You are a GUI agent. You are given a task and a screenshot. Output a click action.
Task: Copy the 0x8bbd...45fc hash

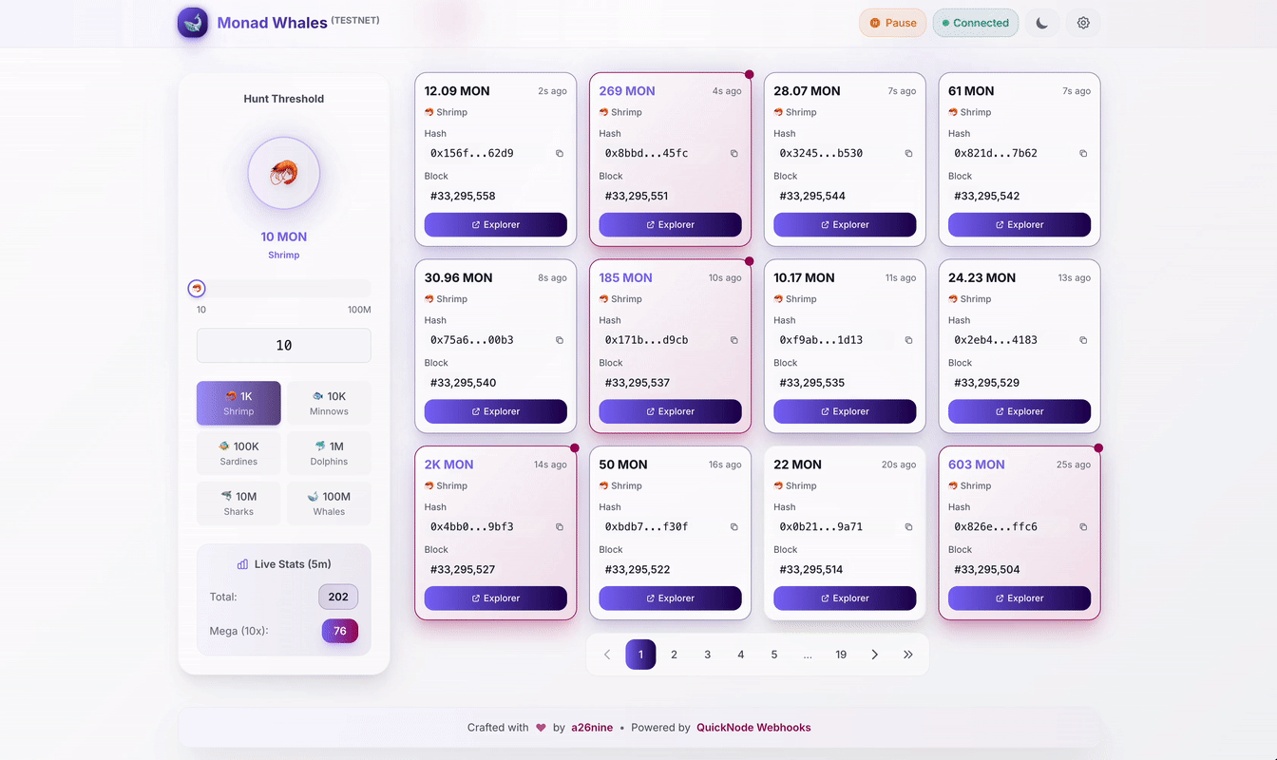(x=734, y=153)
